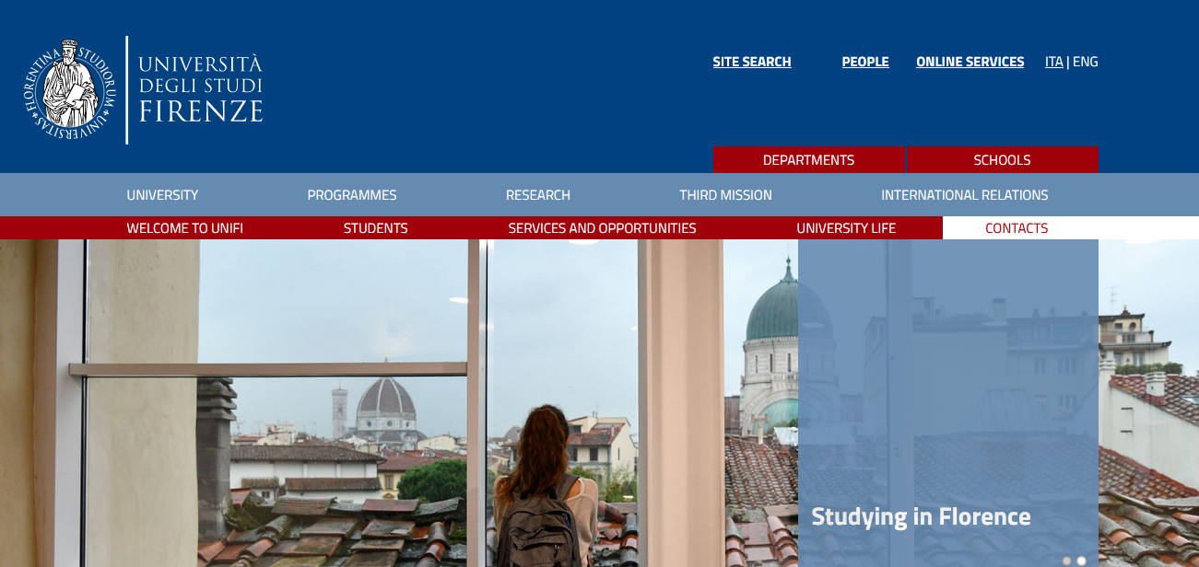Open the Schools red button
1199x567 pixels.
1002,160
